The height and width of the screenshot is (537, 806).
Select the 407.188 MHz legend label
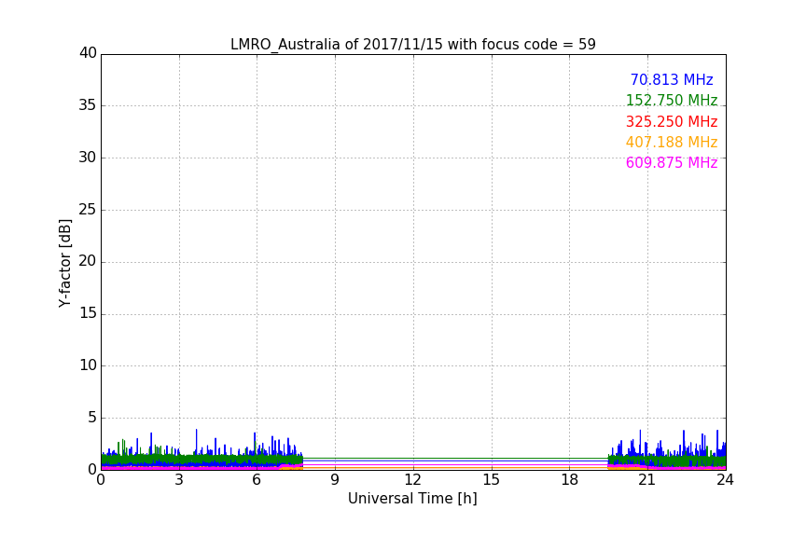(x=672, y=142)
